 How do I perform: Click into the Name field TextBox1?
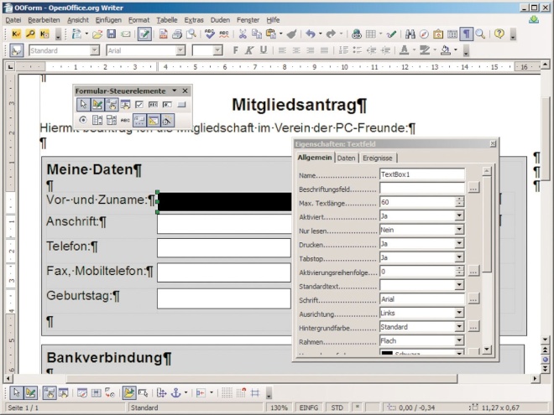coord(422,174)
